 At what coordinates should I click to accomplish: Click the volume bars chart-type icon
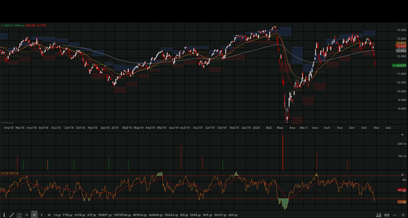[x=386, y=215]
